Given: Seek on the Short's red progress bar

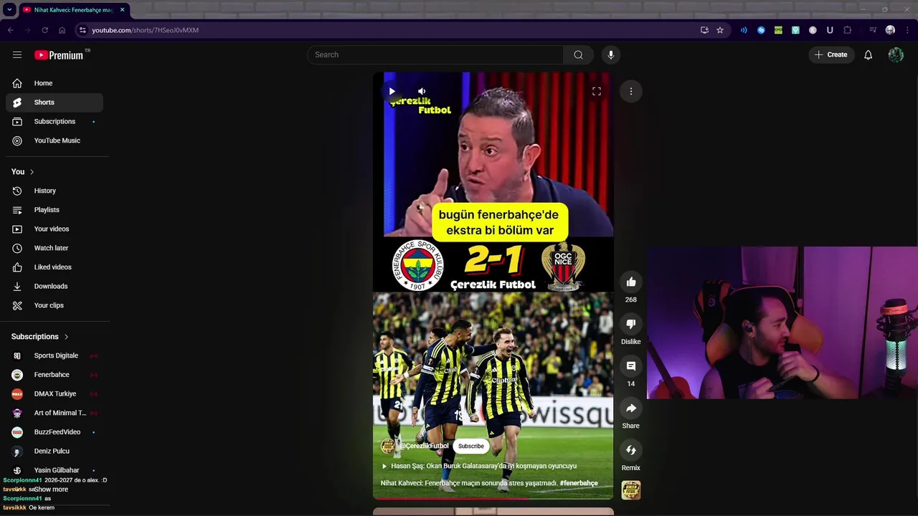Looking at the screenshot, I should tap(493, 498).
